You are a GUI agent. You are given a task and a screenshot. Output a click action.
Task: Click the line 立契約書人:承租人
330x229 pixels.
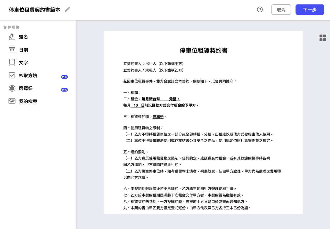tap(153, 70)
